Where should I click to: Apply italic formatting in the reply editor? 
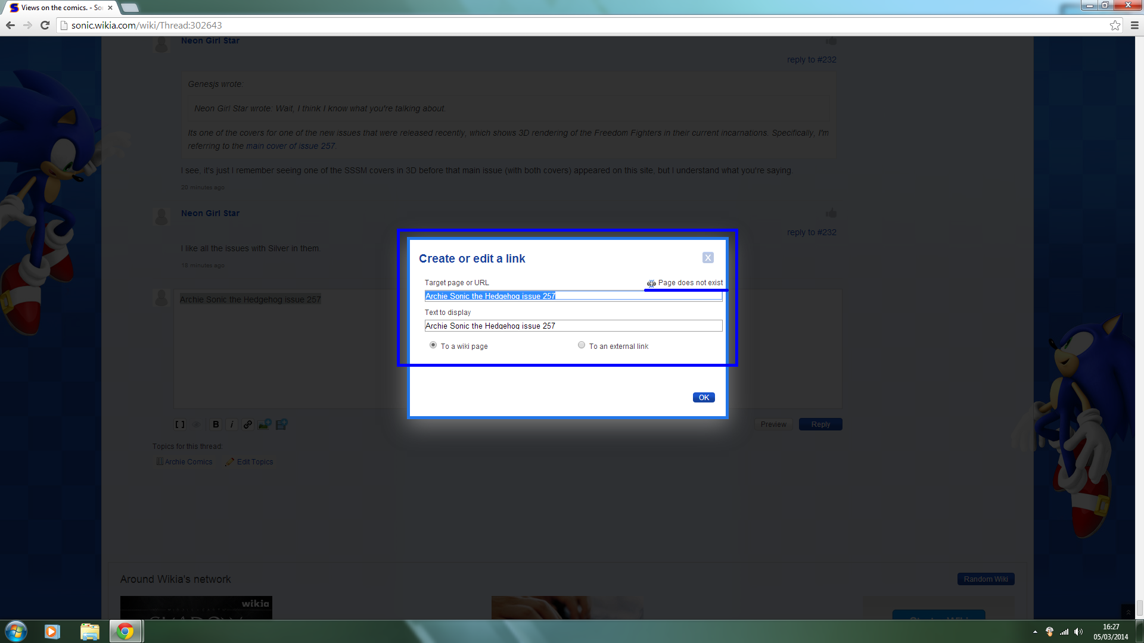coord(232,424)
